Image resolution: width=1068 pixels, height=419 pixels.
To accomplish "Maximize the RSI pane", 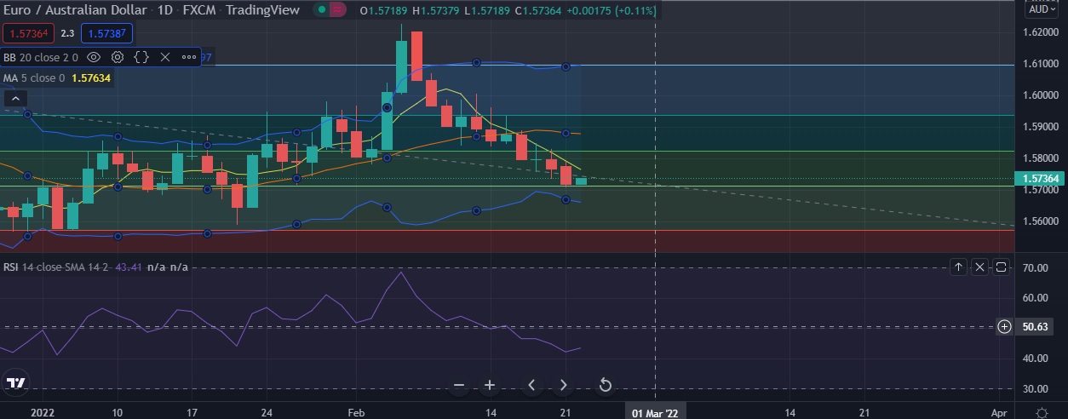I will click(1002, 267).
